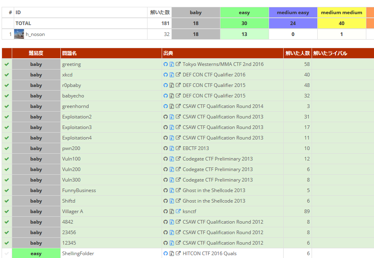Image resolution: width=374 pixels, height=258 pixels.
Task: Click the problem name FunnyBusiness
Action: pyautogui.click(x=79, y=190)
